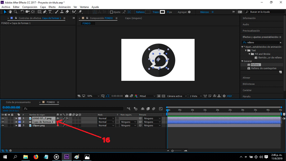Select the Hand tool in toolbar
Screen dimensions: 286x161
(10, 12)
